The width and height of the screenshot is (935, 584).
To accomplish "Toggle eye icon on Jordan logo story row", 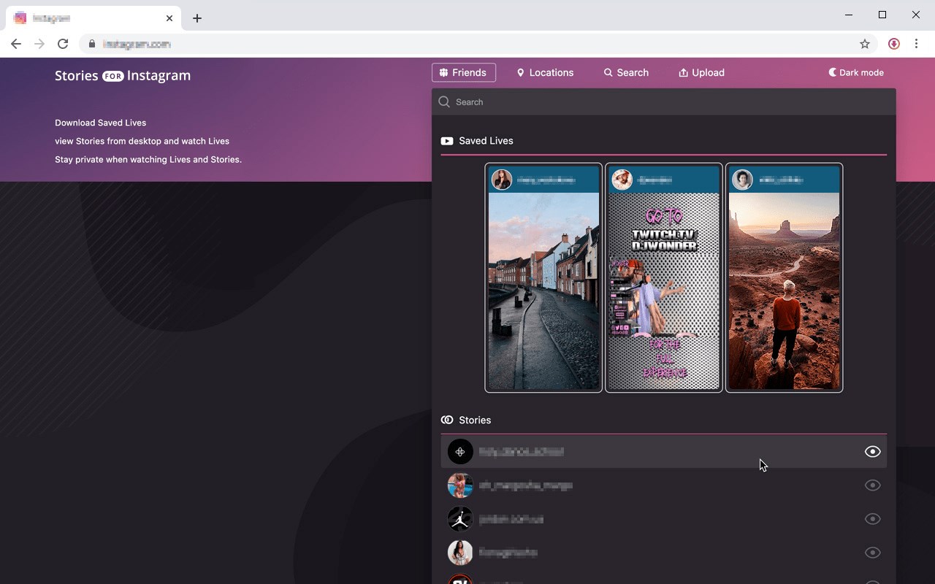I will click(x=872, y=519).
